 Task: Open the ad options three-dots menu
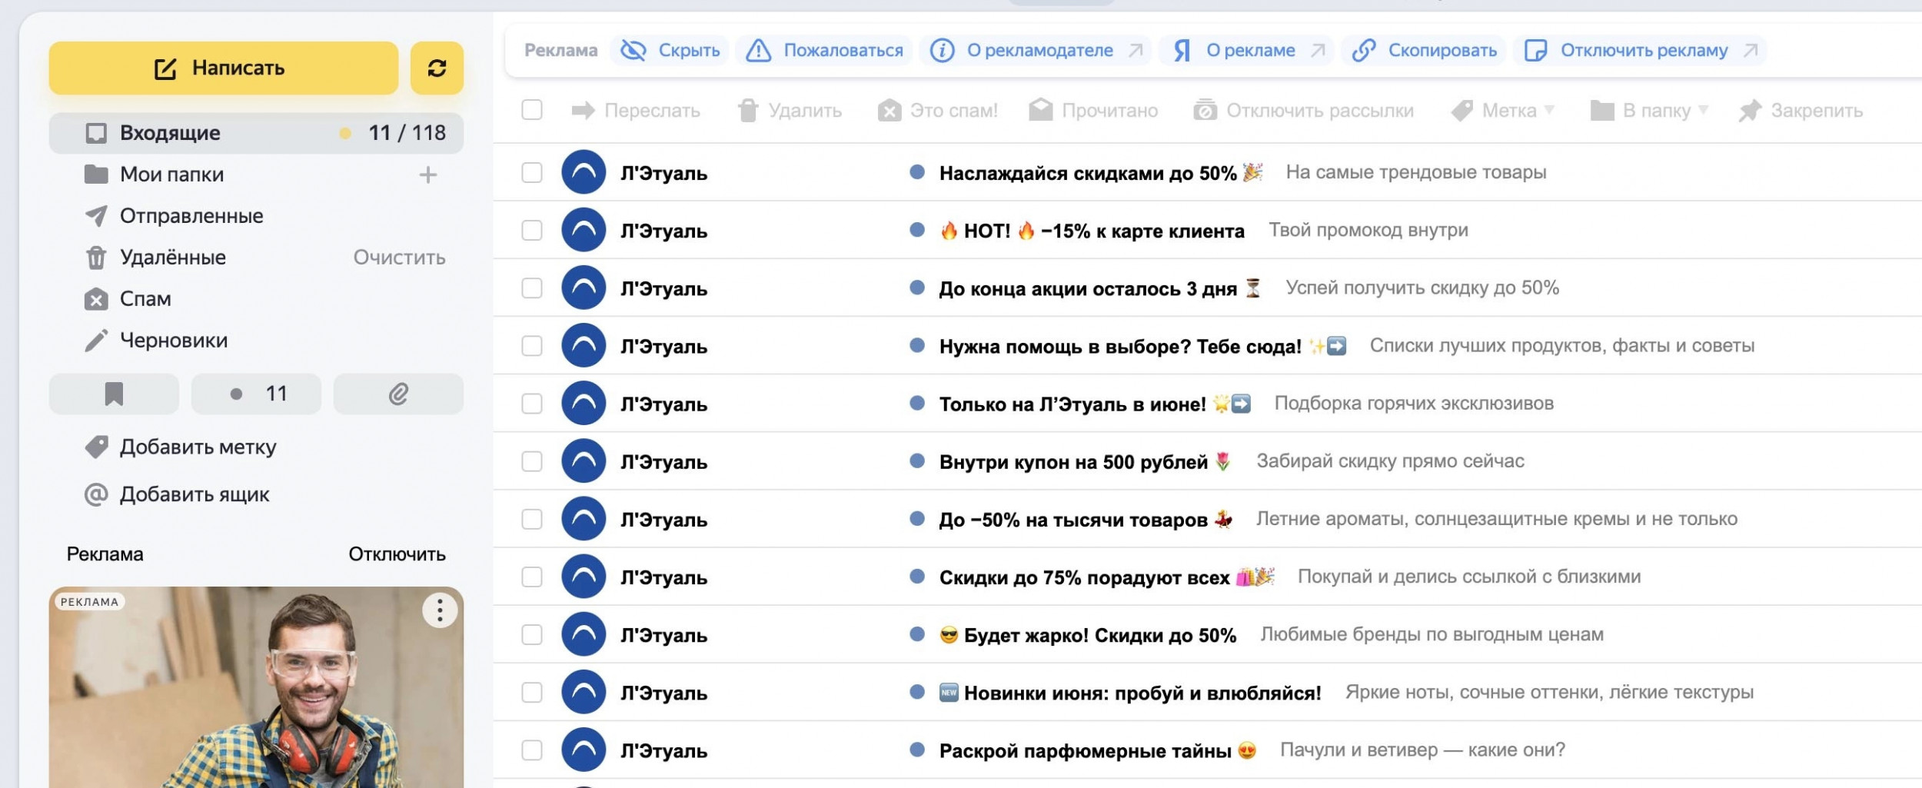coord(440,610)
